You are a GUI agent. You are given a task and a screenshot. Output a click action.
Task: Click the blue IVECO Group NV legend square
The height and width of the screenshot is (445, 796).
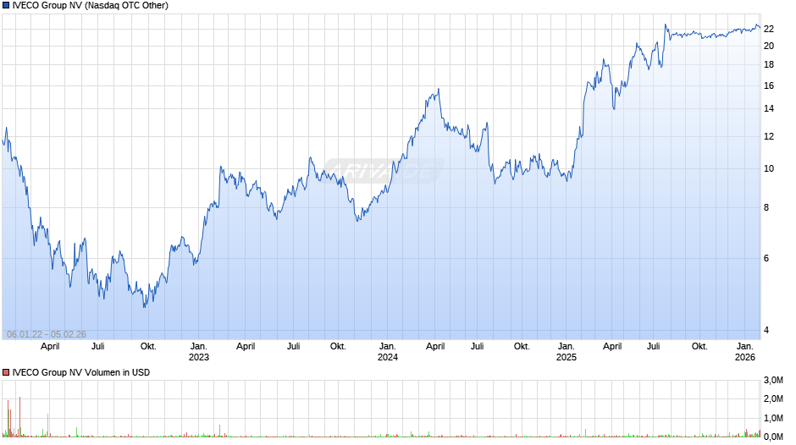(6, 6)
